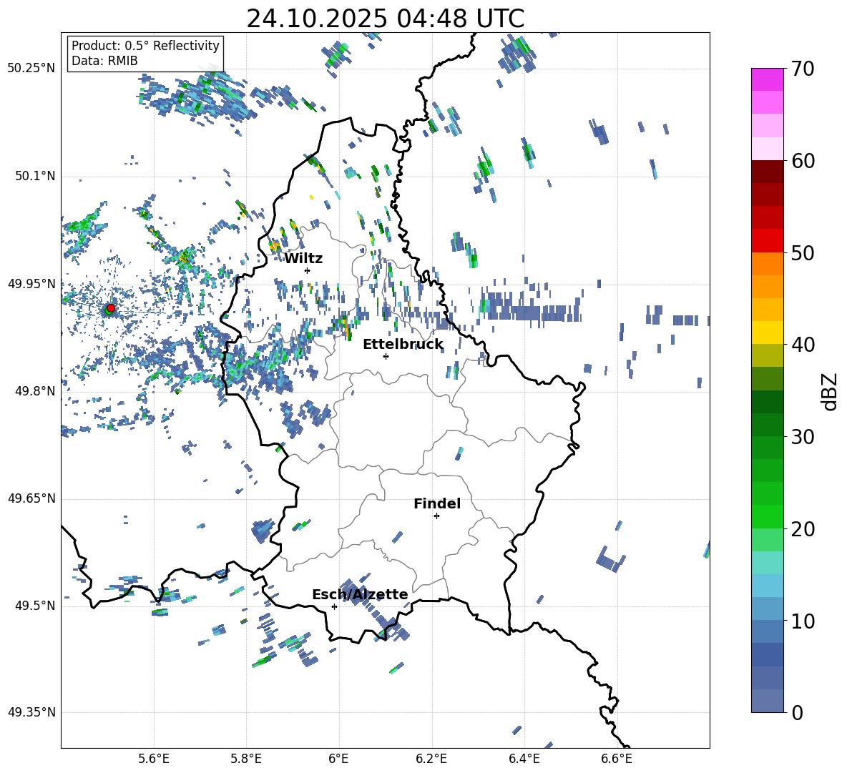Click the Product: 0.5° Reflectivity text
The image size is (847, 773).
[x=145, y=46]
